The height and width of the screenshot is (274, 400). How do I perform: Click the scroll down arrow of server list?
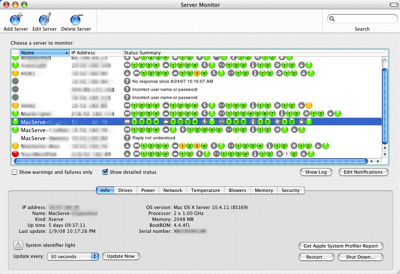(x=385, y=154)
